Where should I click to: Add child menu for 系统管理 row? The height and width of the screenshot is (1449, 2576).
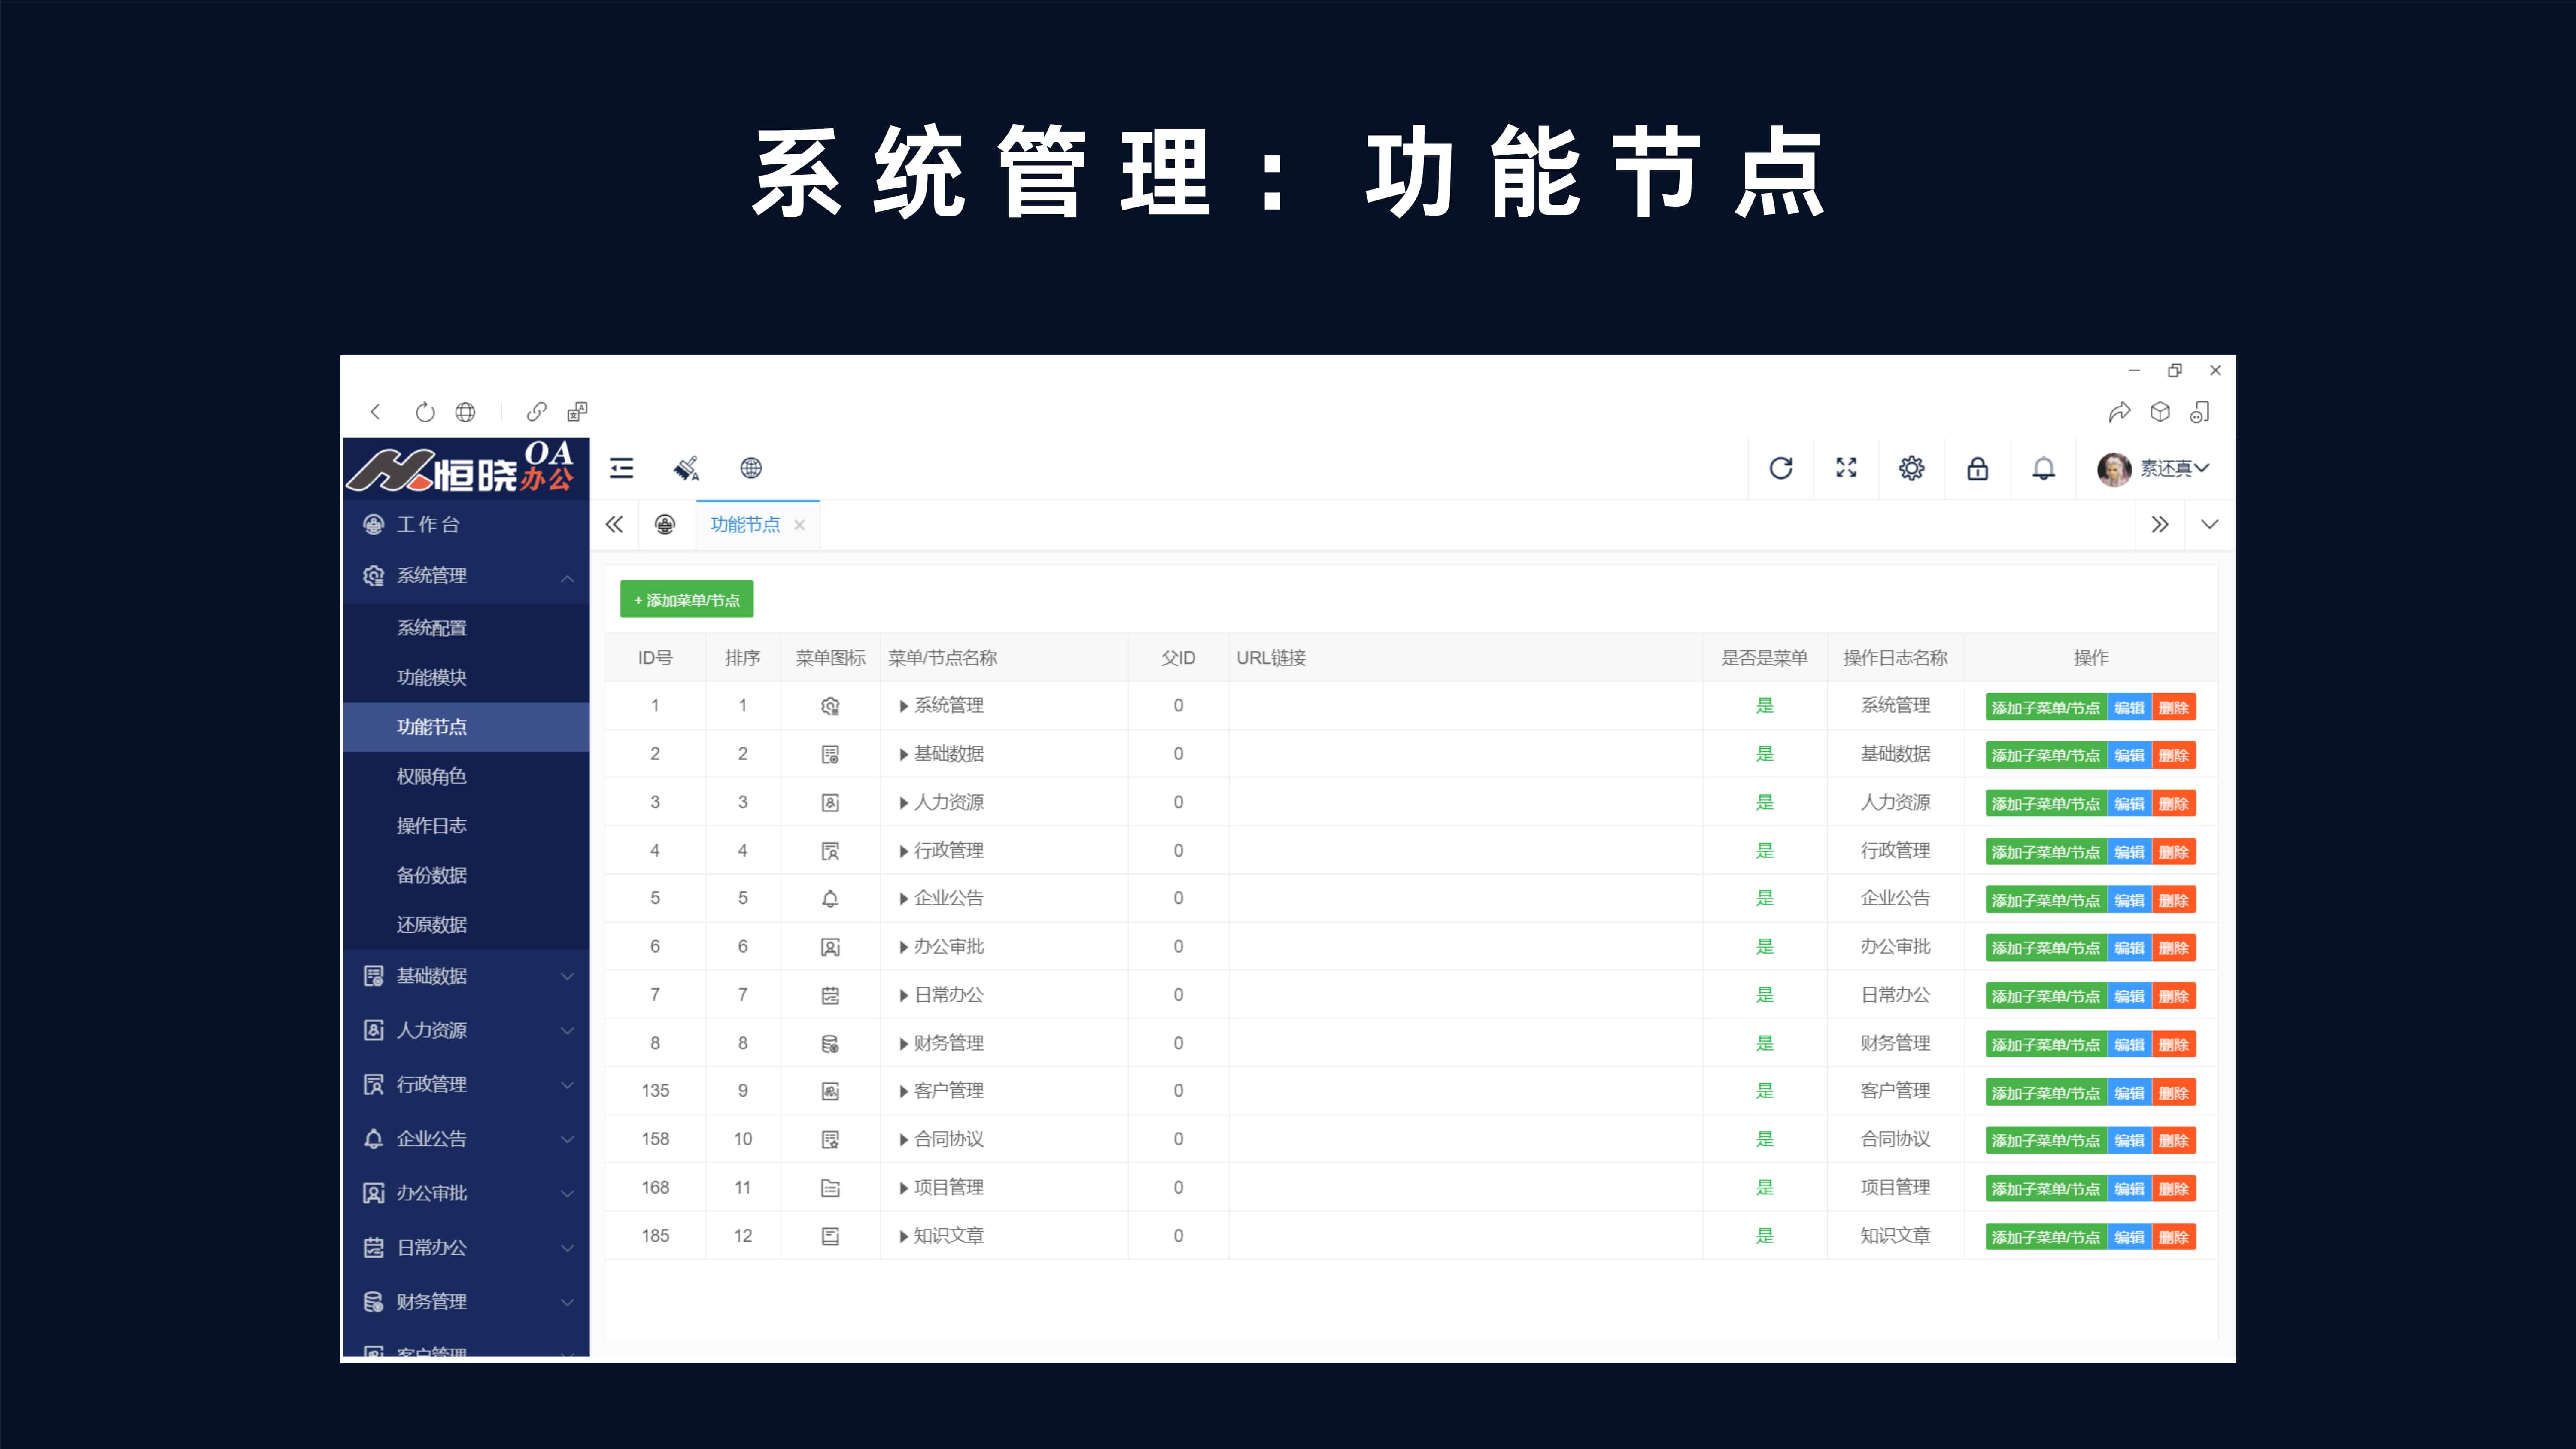coord(2046,708)
